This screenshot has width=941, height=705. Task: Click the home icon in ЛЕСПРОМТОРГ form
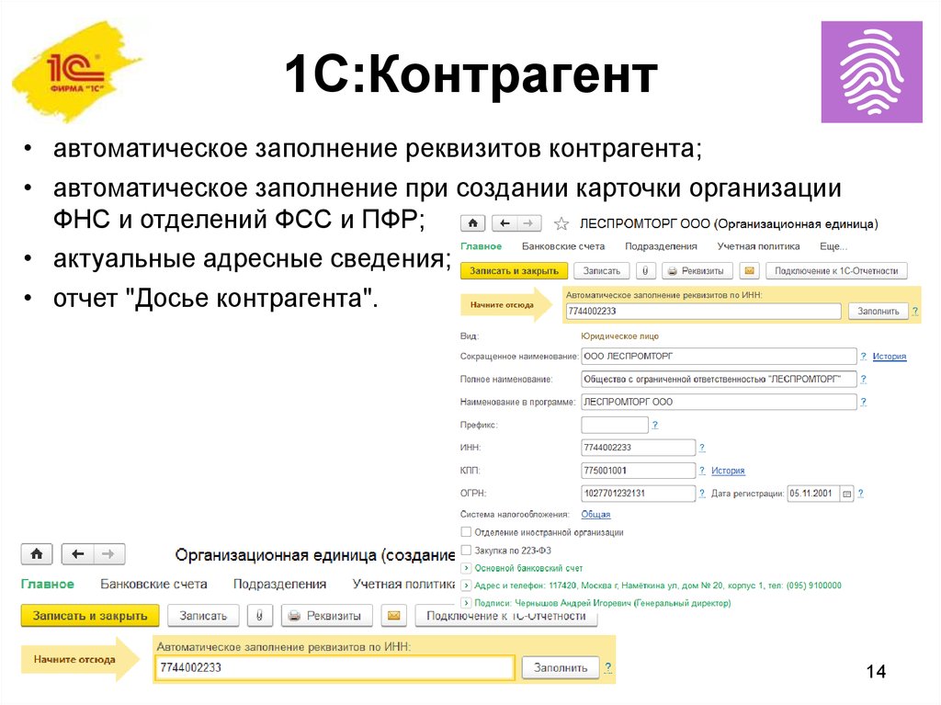(x=473, y=223)
